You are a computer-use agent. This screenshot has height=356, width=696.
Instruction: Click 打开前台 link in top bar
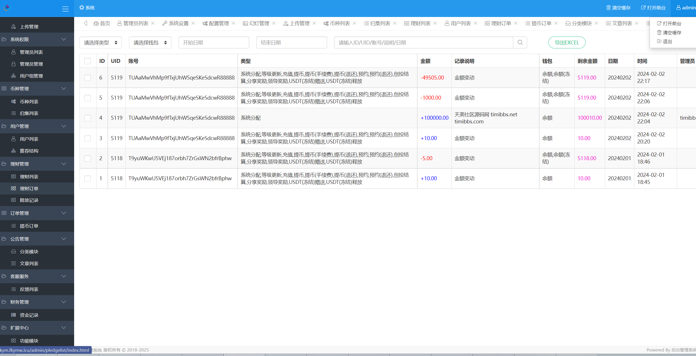[x=653, y=8]
